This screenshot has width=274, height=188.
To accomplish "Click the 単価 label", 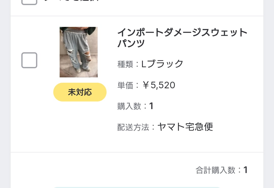I will [125, 86].
